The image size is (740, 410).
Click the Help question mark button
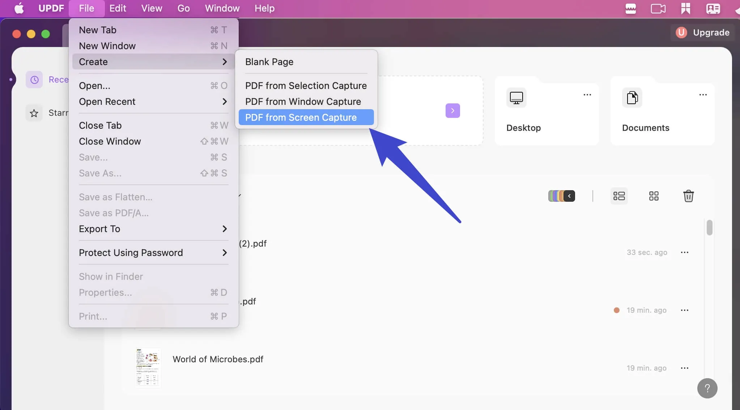[707, 388]
